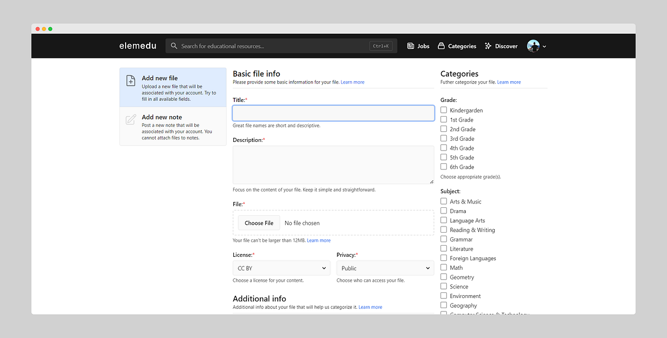This screenshot has height=338, width=667.
Task: Open the Discover menu item
Action: 506,46
